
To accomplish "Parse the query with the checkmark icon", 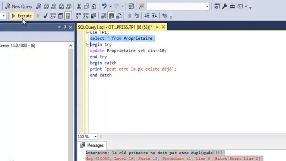I will 46,16.
